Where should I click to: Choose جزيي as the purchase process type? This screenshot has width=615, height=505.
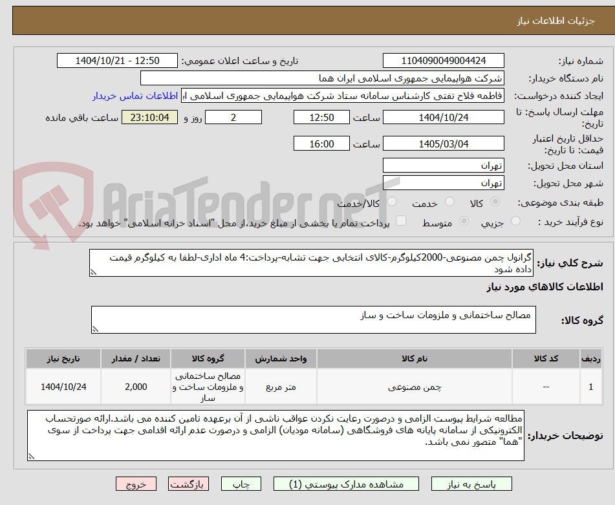[x=515, y=220]
